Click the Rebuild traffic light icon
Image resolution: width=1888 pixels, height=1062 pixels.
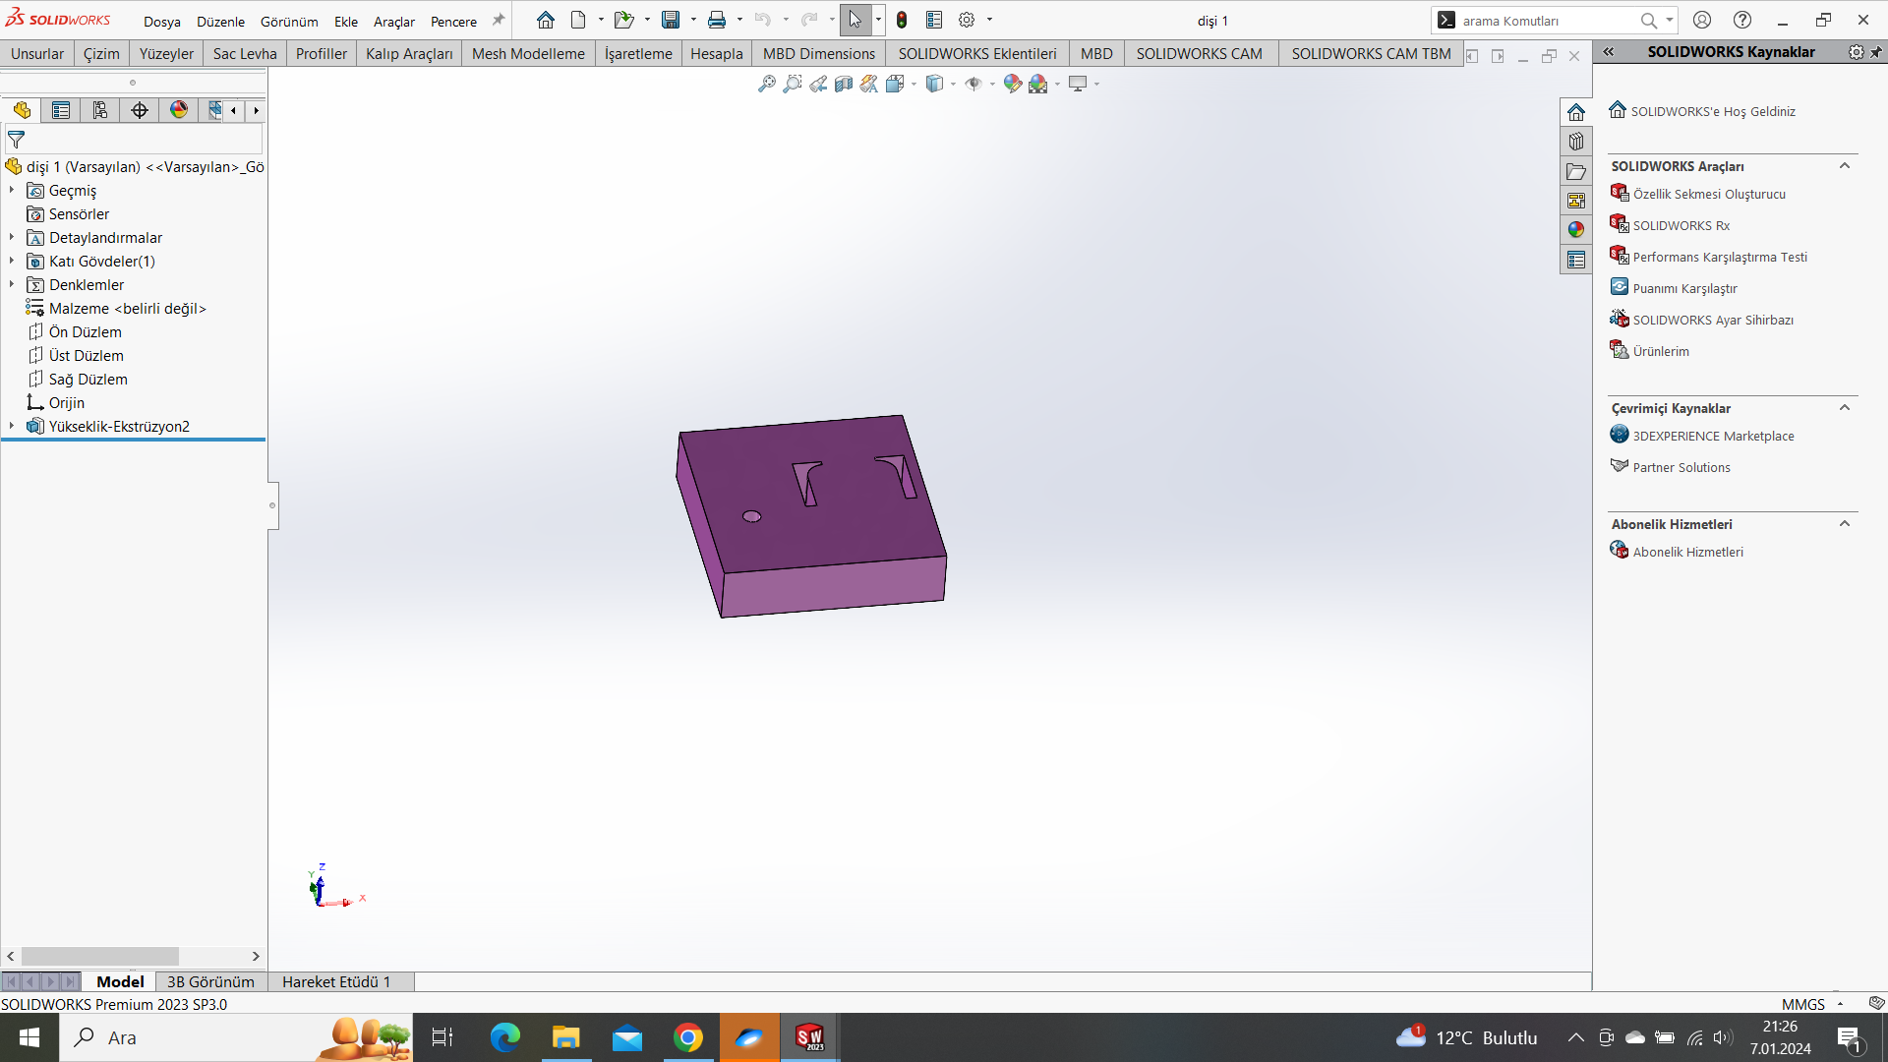tap(902, 20)
